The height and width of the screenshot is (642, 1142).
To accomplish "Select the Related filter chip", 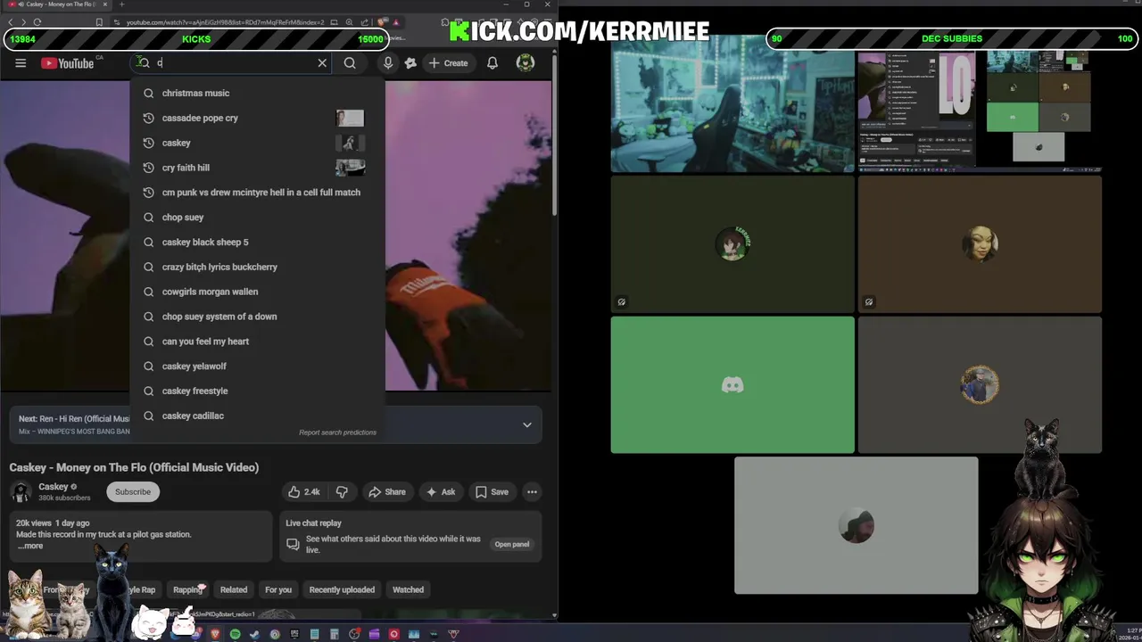I will [234, 589].
